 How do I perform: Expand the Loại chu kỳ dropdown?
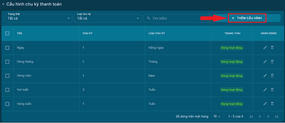107,18
